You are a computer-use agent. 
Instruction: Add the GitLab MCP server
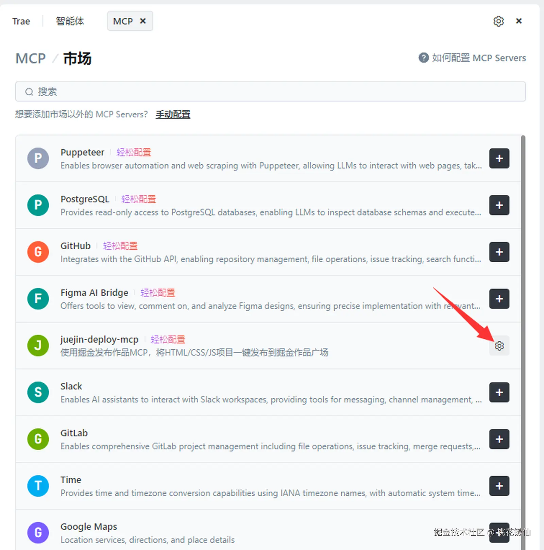pos(499,439)
